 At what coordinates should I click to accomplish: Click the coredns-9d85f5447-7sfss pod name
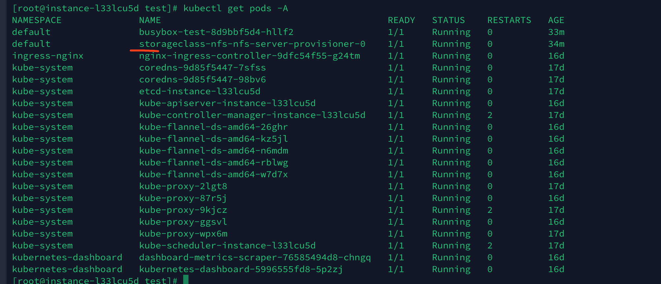pos(202,68)
